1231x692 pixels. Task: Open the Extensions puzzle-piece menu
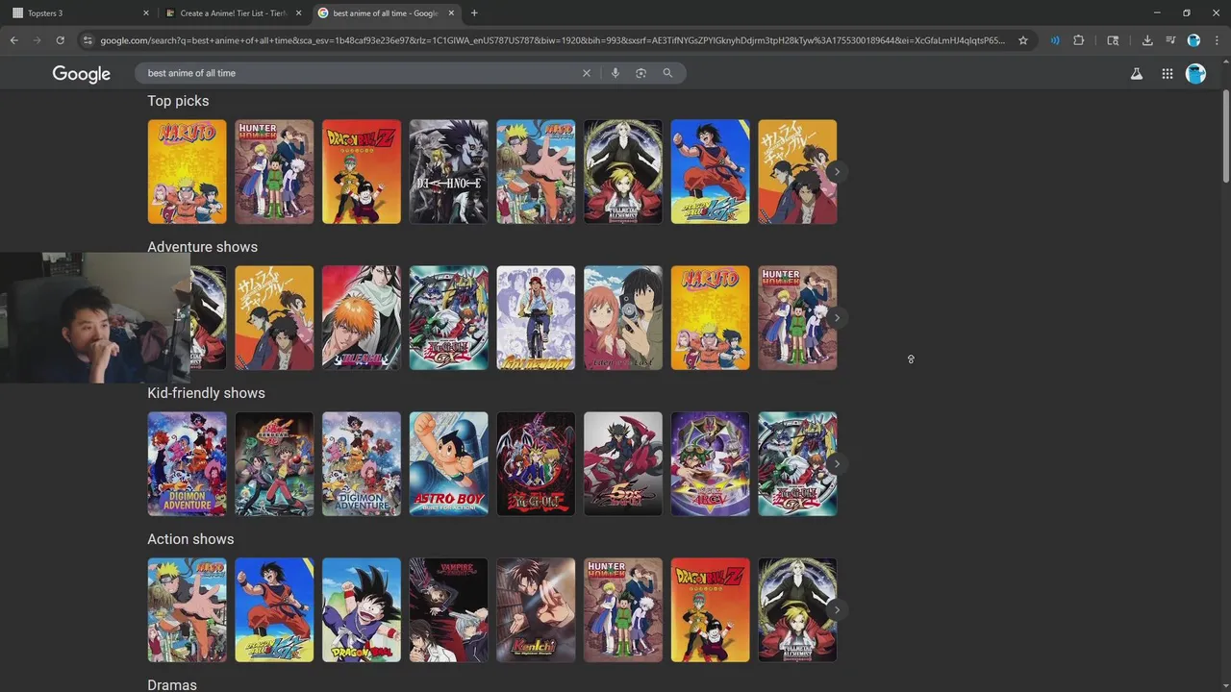[1078, 40]
